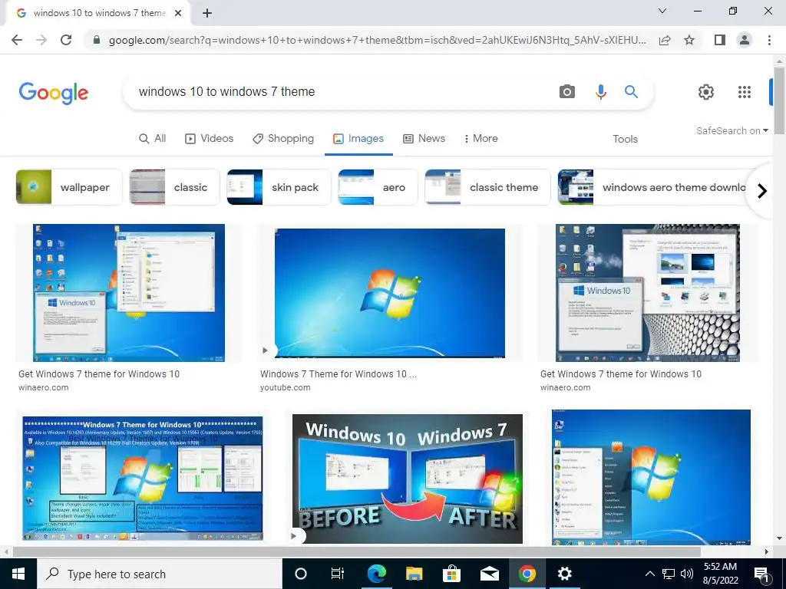
Task: Filter by wallpaper chip
Action: [x=69, y=187]
